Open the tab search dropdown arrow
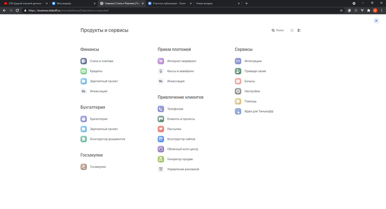The height and width of the screenshot is (209, 386). pyautogui.click(x=354, y=3)
